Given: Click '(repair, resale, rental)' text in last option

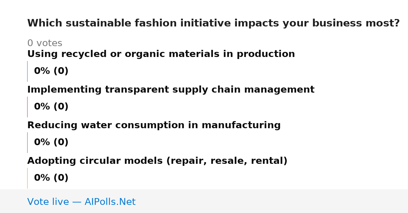Looking at the screenshot, I should [227, 161].
